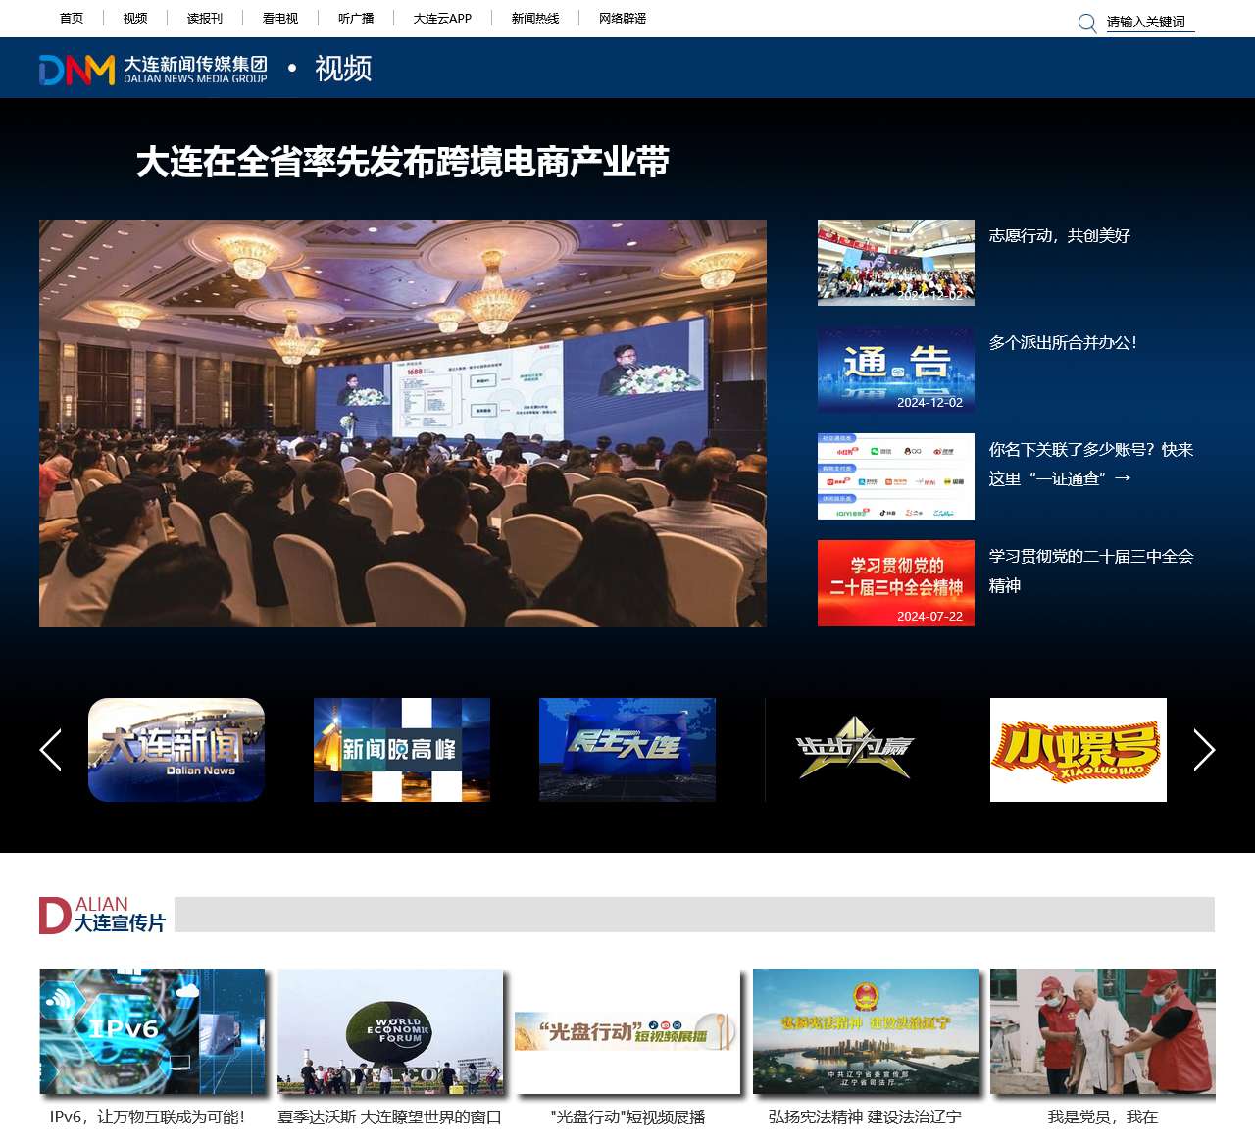
Task: Click the 视频 title in blue header
Action: point(343,69)
